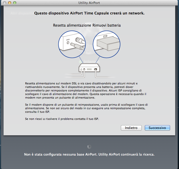Click the status text 'Non è stata configurata nessuna base AirPort'
179x169 pixels.
point(60,154)
